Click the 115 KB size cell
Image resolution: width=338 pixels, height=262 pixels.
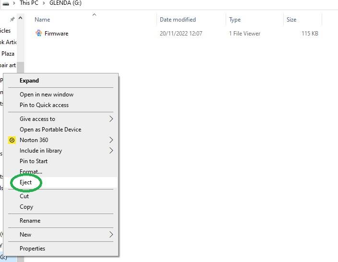pos(310,34)
